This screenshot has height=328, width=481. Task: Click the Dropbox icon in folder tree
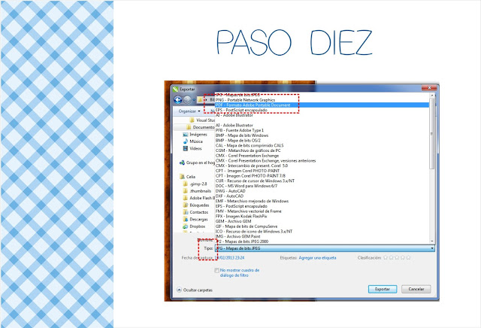click(x=186, y=226)
